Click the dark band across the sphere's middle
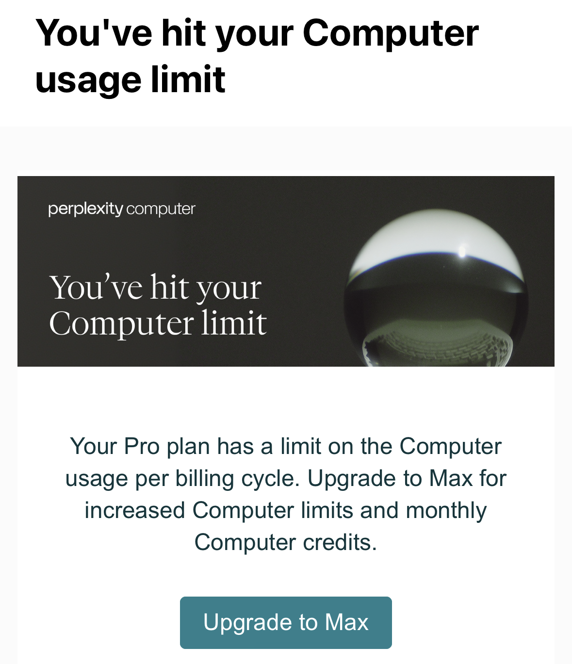The image size is (572, 664). 436,291
